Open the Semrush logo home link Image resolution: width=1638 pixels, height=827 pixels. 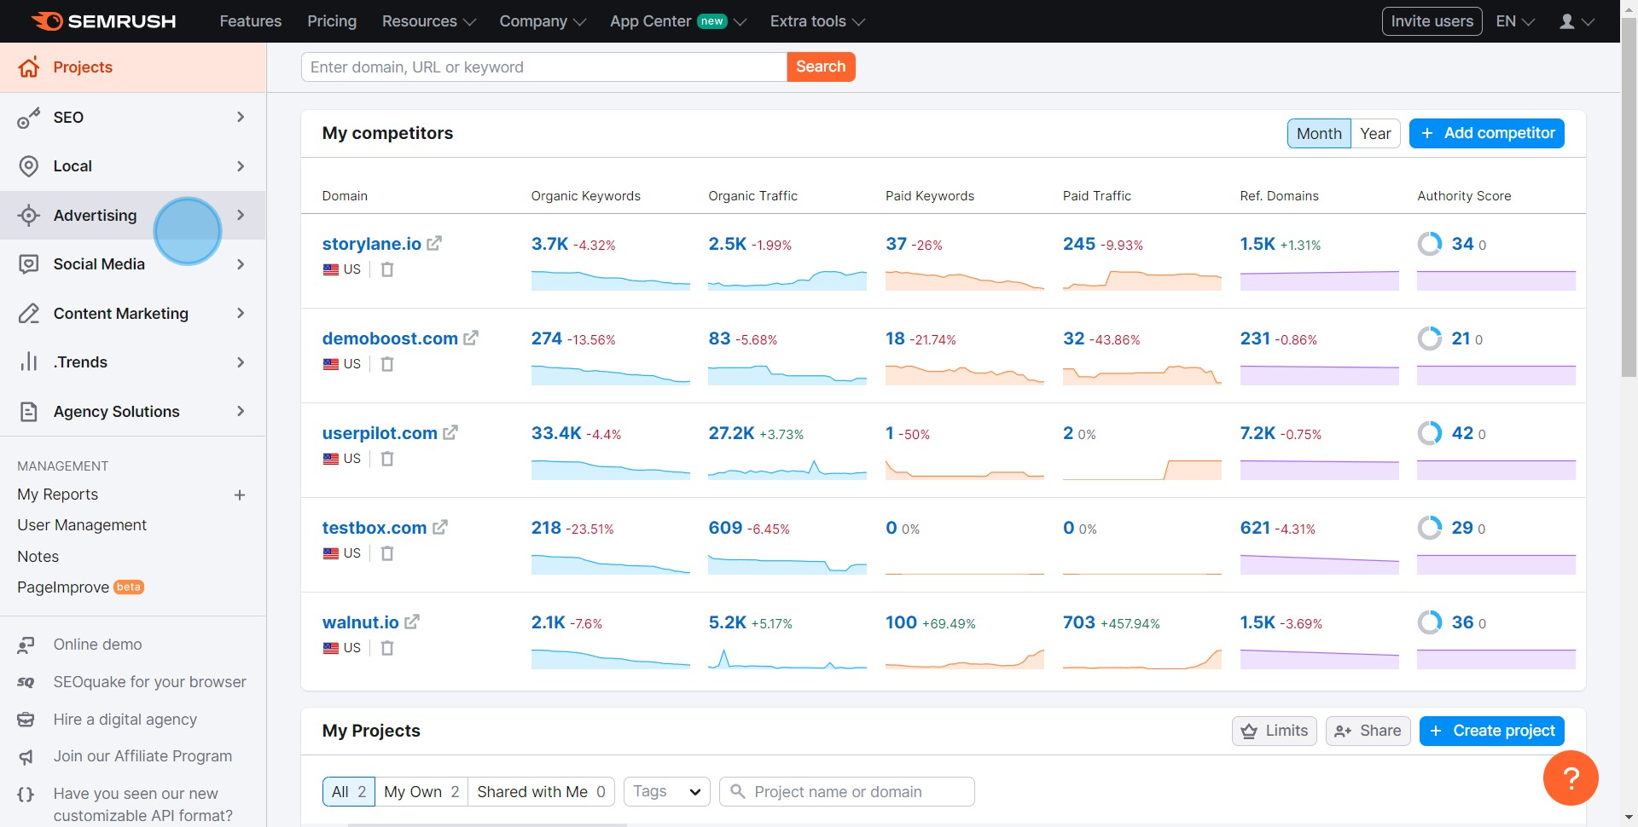pyautogui.click(x=103, y=21)
